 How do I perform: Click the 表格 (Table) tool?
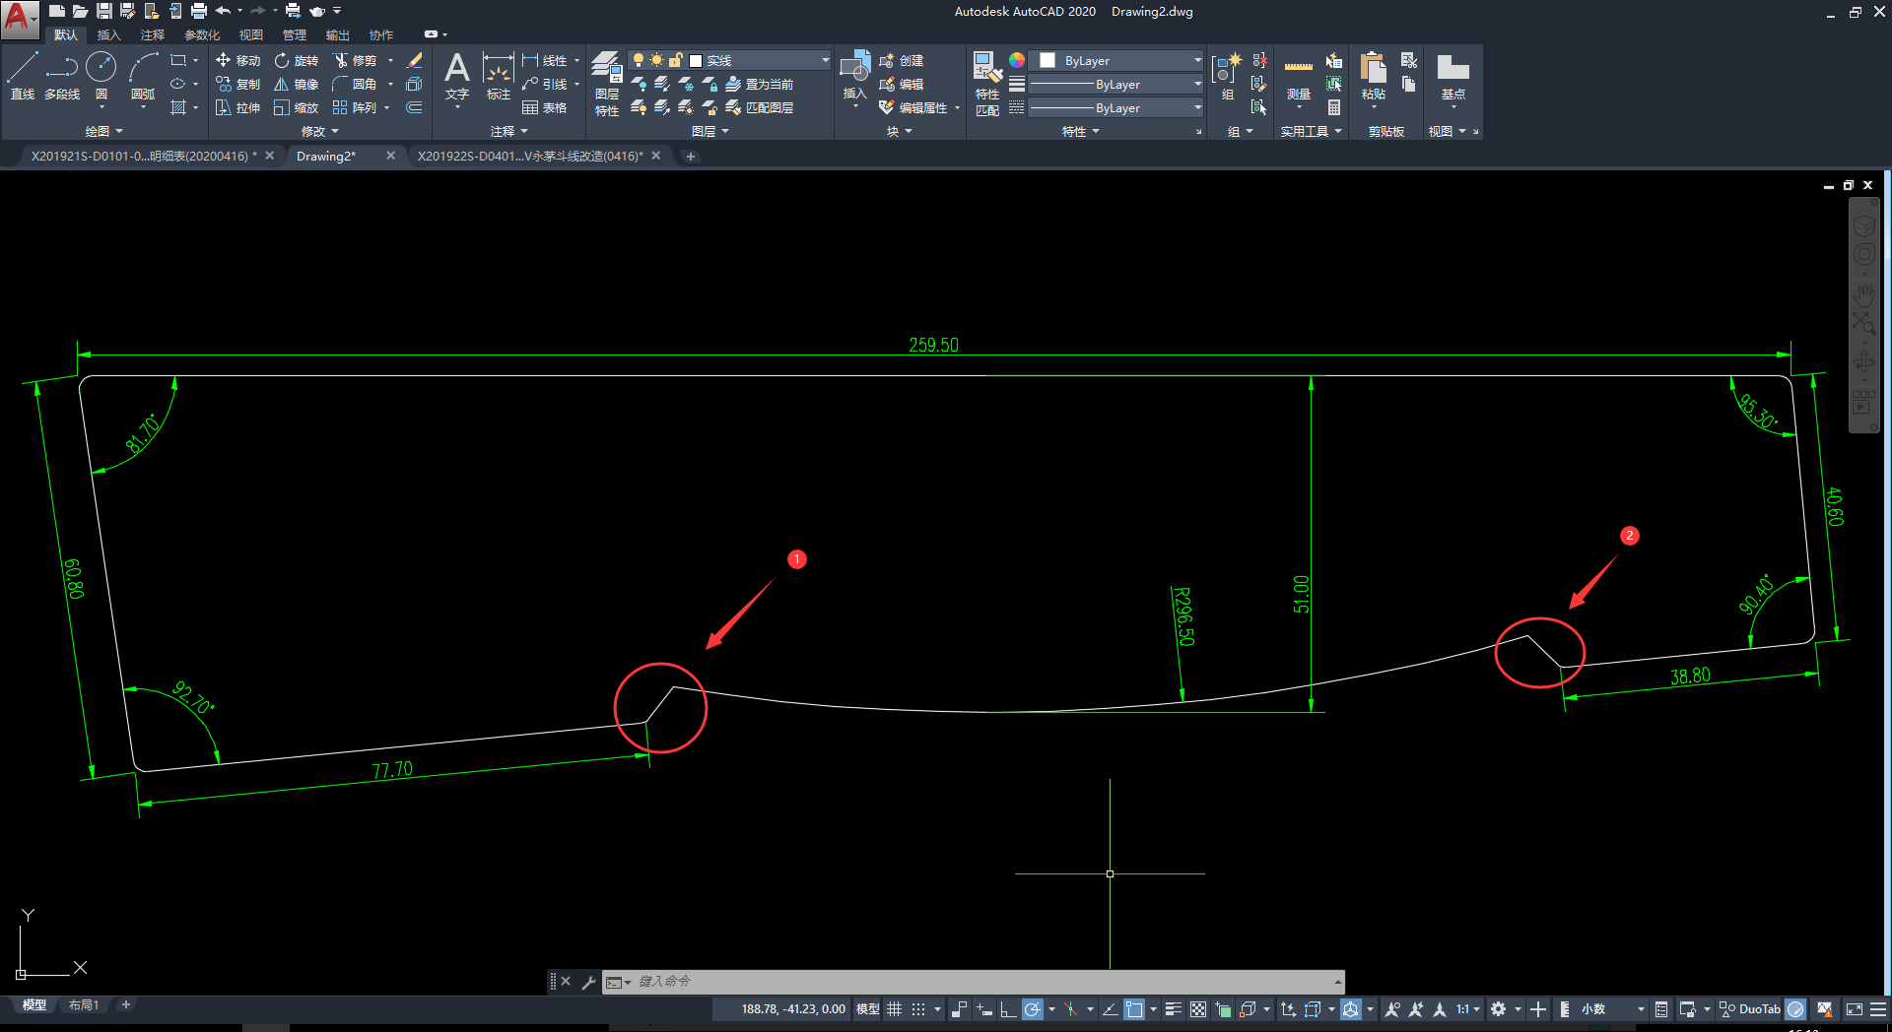click(x=544, y=107)
